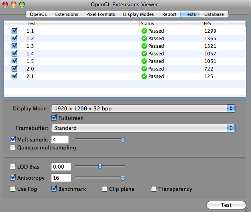Toggle the Anisotropy checkbox

[x=13, y=177]
